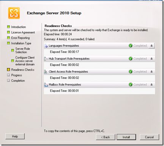Click green Server Role Selection step indicator
The height and width of the screenshot is (146, 164).
click(13, 50)
